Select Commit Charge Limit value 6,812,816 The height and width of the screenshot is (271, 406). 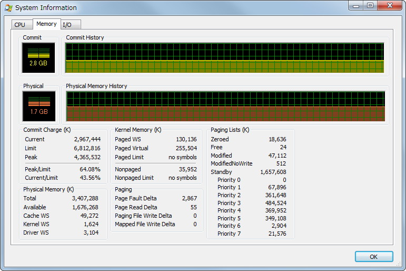pos(87,148)
